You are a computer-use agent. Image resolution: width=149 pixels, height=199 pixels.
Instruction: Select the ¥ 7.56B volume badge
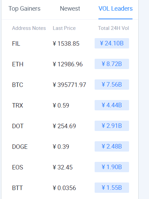tap(112, 85)
